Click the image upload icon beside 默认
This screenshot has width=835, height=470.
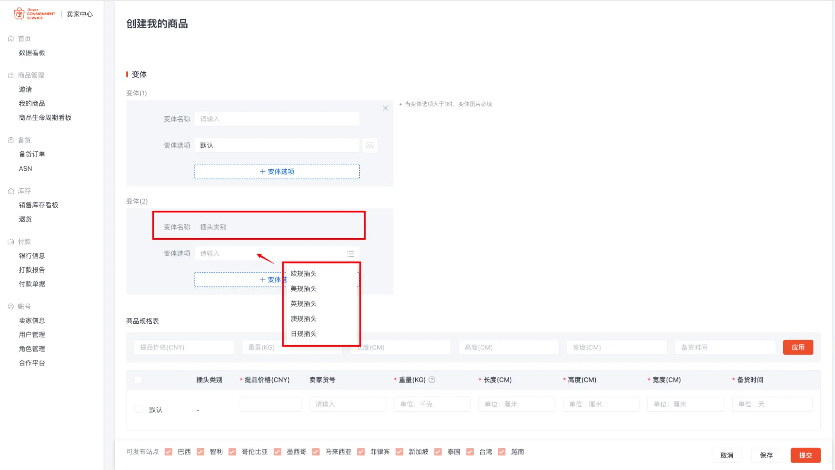pos(370,145)
